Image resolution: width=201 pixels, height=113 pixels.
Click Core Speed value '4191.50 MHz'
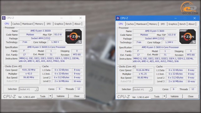point(29,70)
